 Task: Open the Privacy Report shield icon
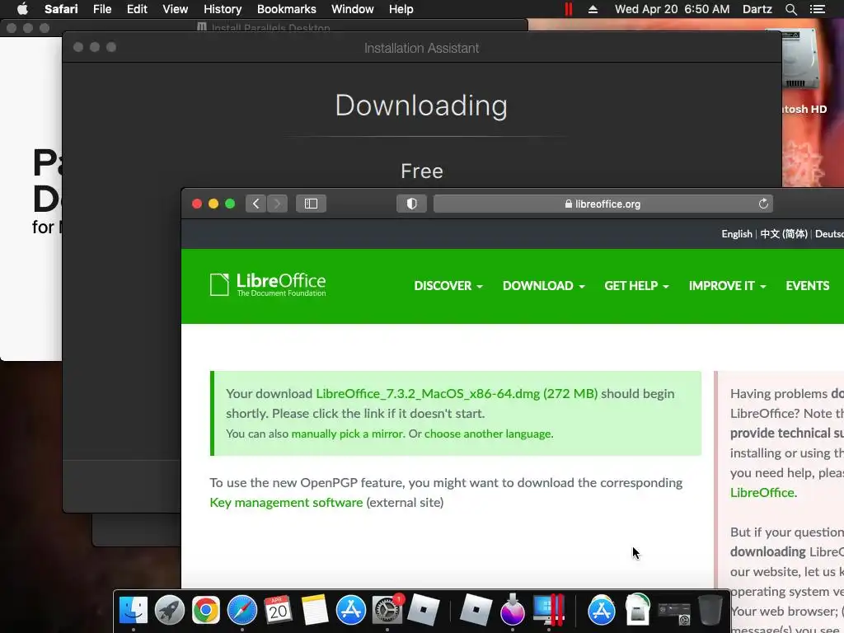coord(412,204)
